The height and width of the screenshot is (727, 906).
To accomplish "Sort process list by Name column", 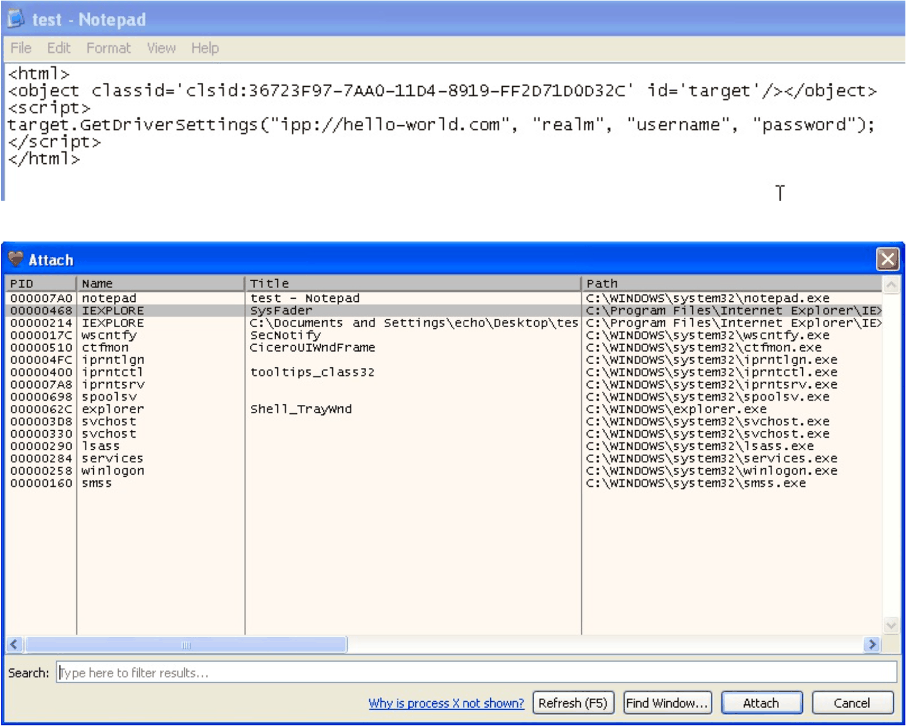I will 160,284.
